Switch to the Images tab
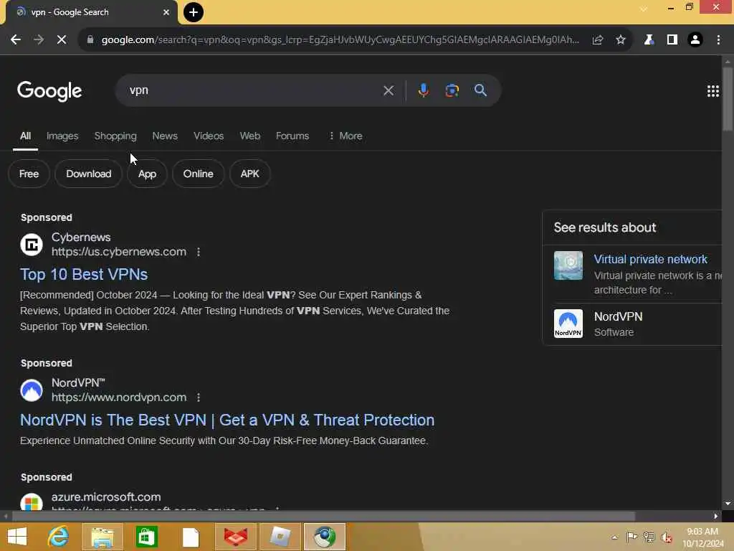The image size is (734, 551). tap(62, 136)
